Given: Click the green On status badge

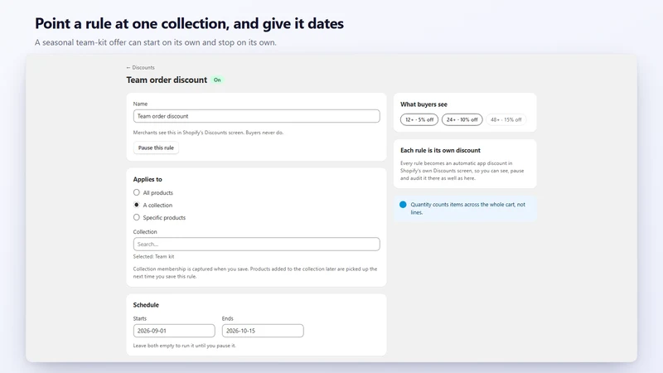Looking at the screenshot, I should pos(217,80).
